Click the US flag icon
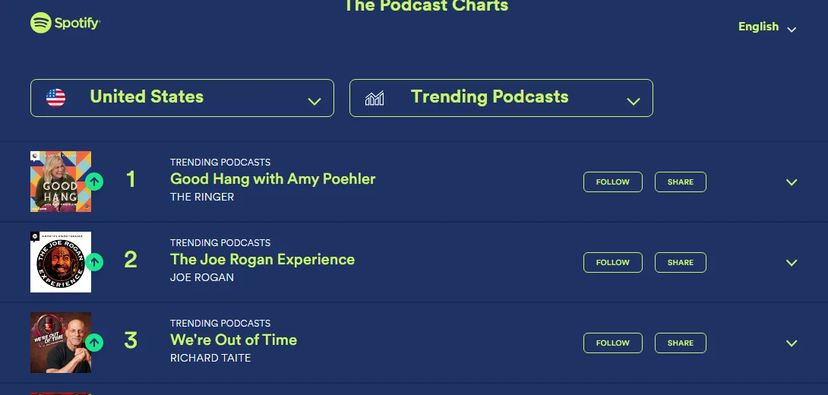This screenshot has width=828, height=395. (55, 98)
